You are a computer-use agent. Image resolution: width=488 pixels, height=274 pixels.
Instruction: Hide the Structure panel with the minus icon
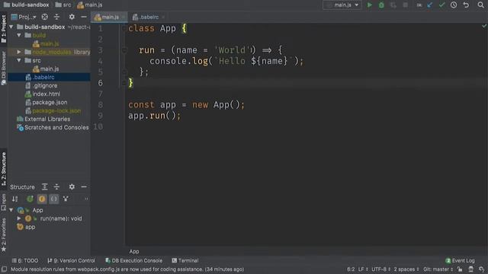click(84, 186)
